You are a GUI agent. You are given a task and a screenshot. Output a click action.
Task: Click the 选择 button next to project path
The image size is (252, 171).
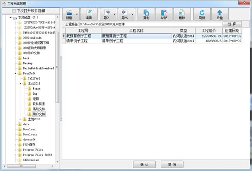(x=232, y=24)
